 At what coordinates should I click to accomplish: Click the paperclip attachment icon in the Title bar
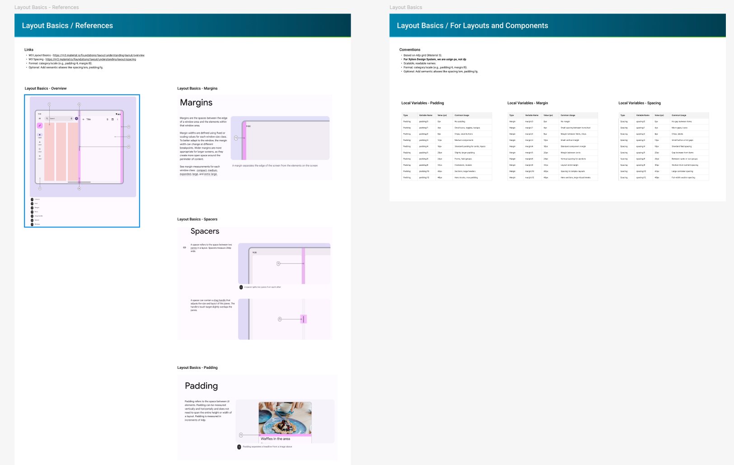coord(108,119)
